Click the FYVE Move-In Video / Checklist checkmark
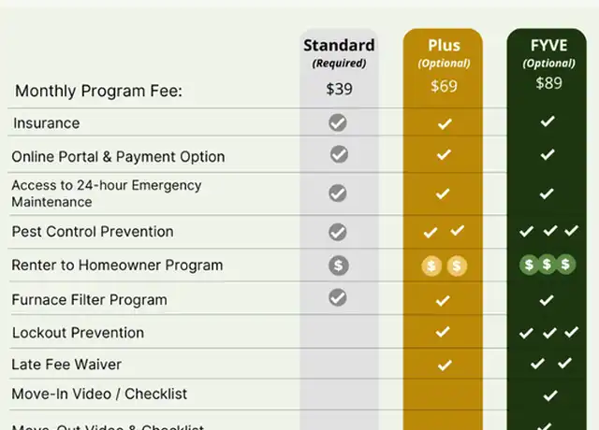The image size is (599, 430). tap(549, 395)
